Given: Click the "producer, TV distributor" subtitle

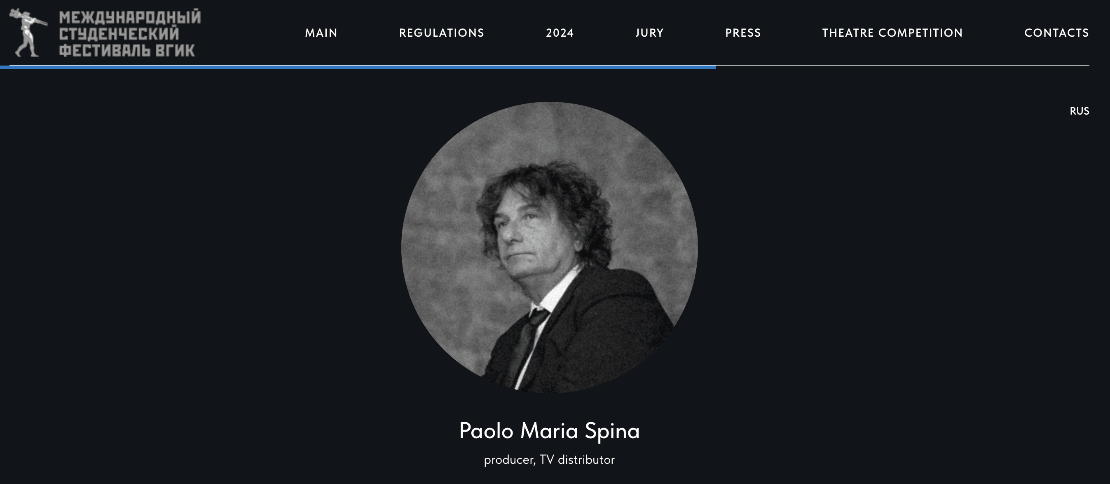Looking at the screenshot, I should pyautogui.click(x=549, y=460).
